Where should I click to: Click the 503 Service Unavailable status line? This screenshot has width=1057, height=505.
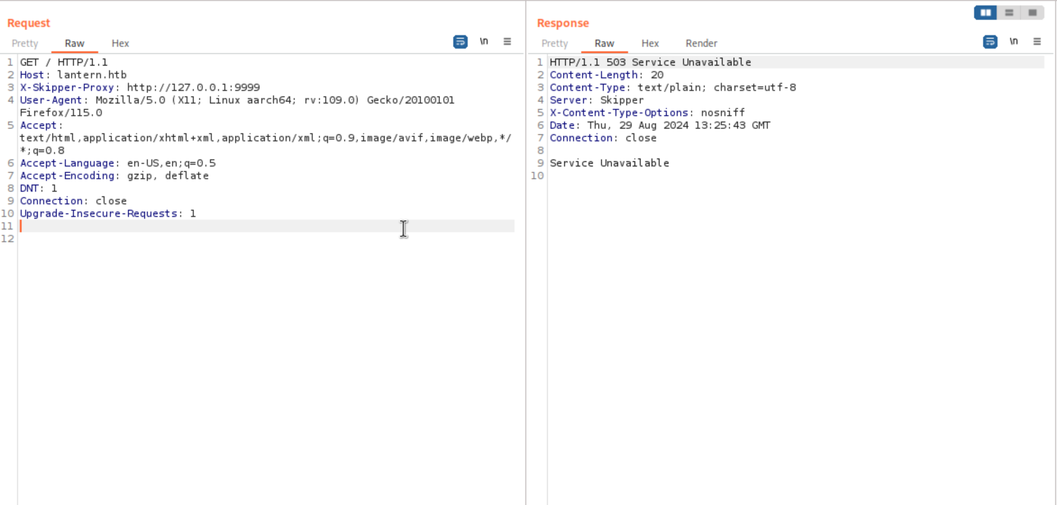click(650, 62)
